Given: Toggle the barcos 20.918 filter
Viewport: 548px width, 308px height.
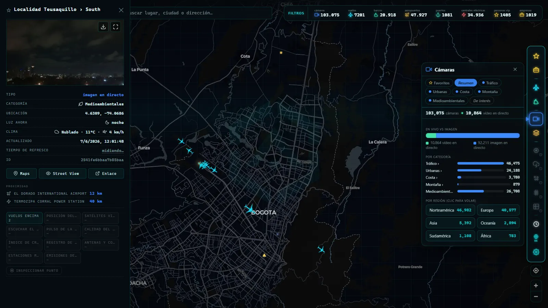Looking at the screenshot, I should pyautogui.click(x=385, y=13).
